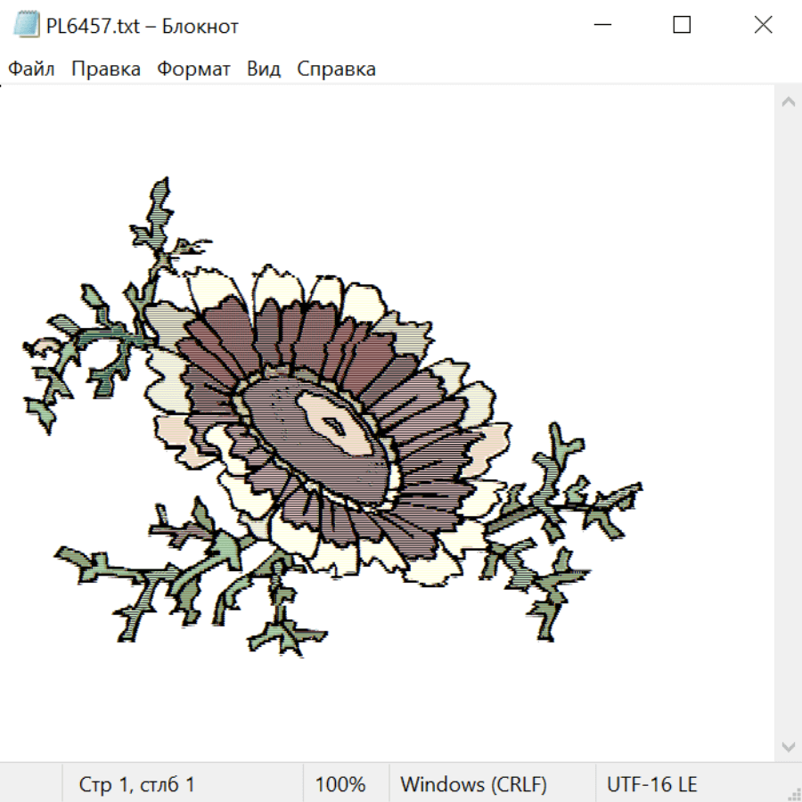Open the Справка menu

[x=336, y=70]
